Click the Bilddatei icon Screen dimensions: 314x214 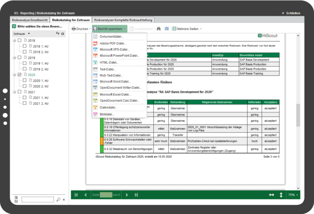click(x=95, y=114)
